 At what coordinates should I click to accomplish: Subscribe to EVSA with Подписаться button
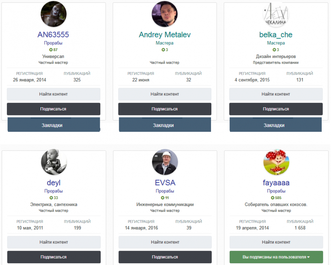coord(165,257)
